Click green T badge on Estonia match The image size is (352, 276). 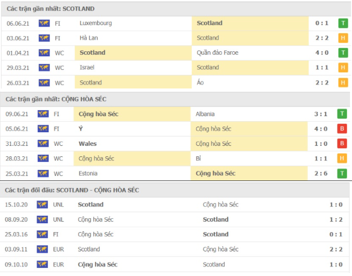[x=342, y=173]
